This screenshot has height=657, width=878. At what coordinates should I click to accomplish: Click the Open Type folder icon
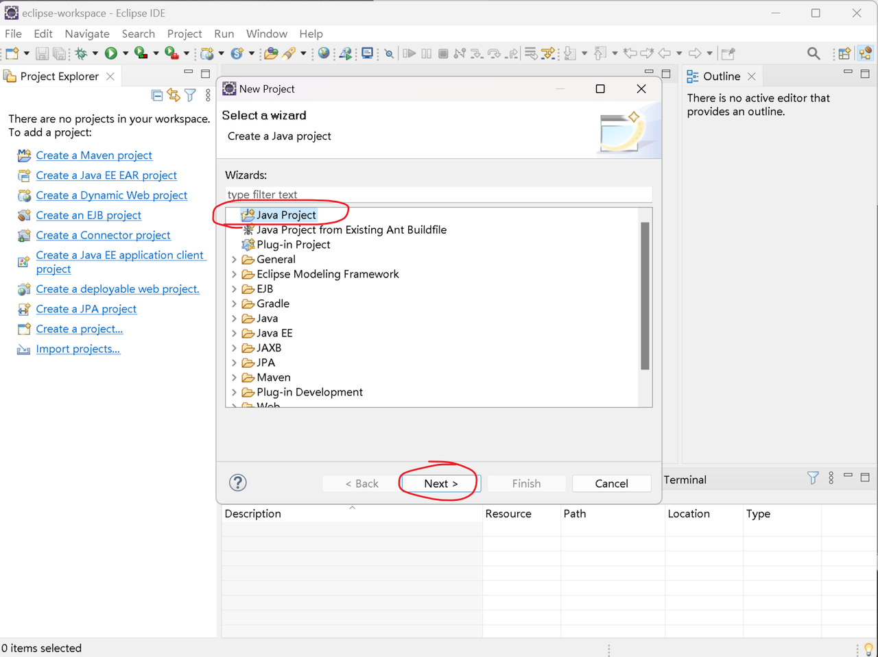tap(271, 53)
